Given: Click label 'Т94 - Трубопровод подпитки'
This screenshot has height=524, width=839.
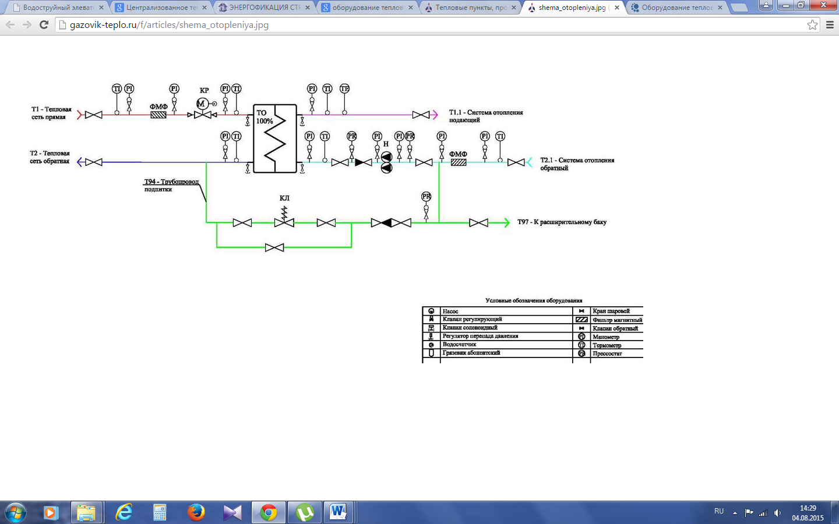Looking at the screenshot, I should click(171, 185).
